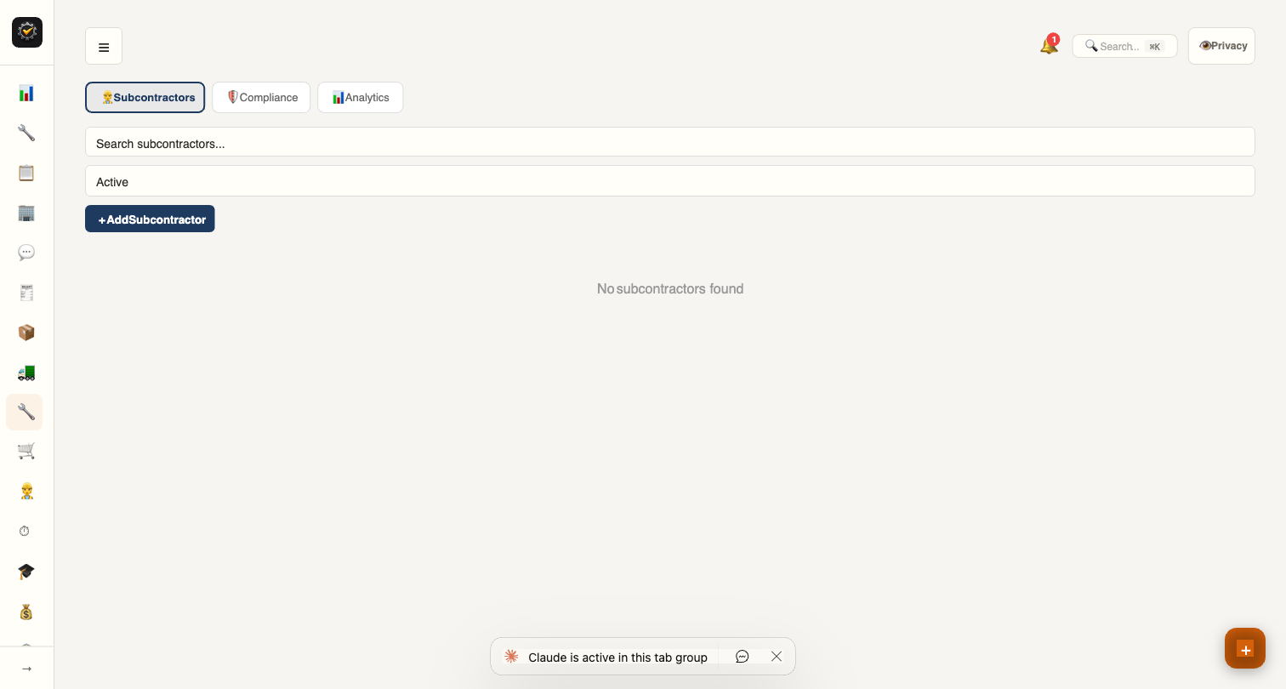Open the bar chart dashboard sidebar icon
The image size is (1286, 689).
26,93
